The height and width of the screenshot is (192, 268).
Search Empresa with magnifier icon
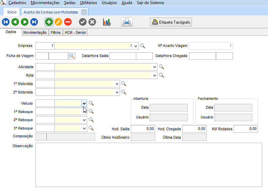(x=143, y=46)
